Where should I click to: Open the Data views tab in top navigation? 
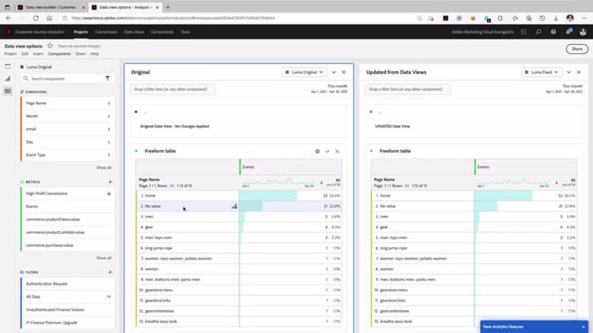(134, 32)
